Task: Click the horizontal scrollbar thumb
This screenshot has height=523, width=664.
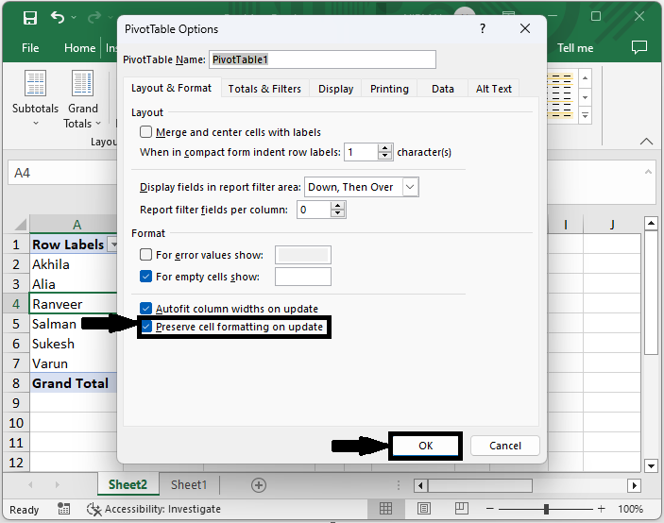Action: click(x=480, y=485)
